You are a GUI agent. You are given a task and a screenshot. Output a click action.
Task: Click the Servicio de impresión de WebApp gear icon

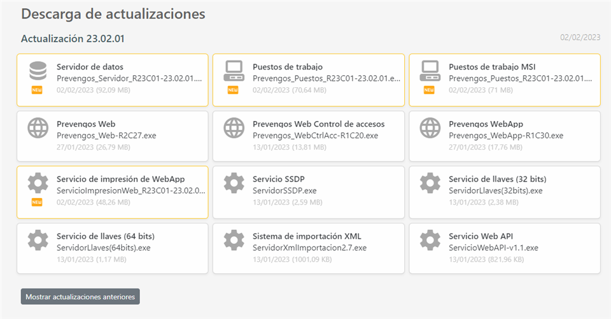coord(38,183)
